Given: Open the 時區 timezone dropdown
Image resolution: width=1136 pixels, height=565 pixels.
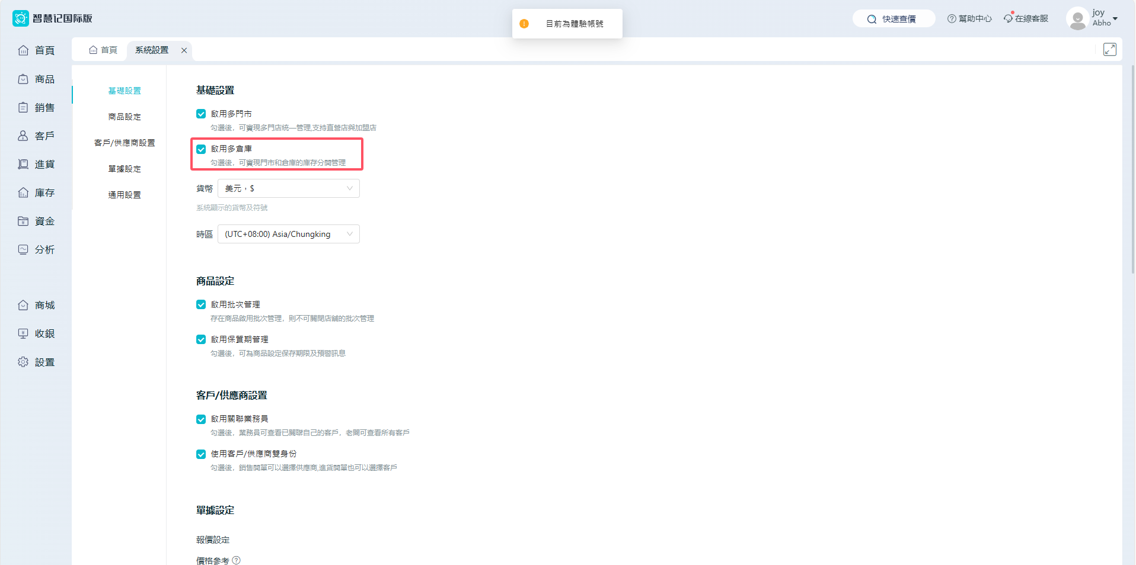Looking at the screenshot, I should click(288, 234).
